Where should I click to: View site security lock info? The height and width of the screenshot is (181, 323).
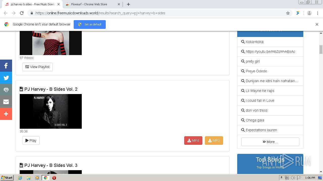pos(32,13)
